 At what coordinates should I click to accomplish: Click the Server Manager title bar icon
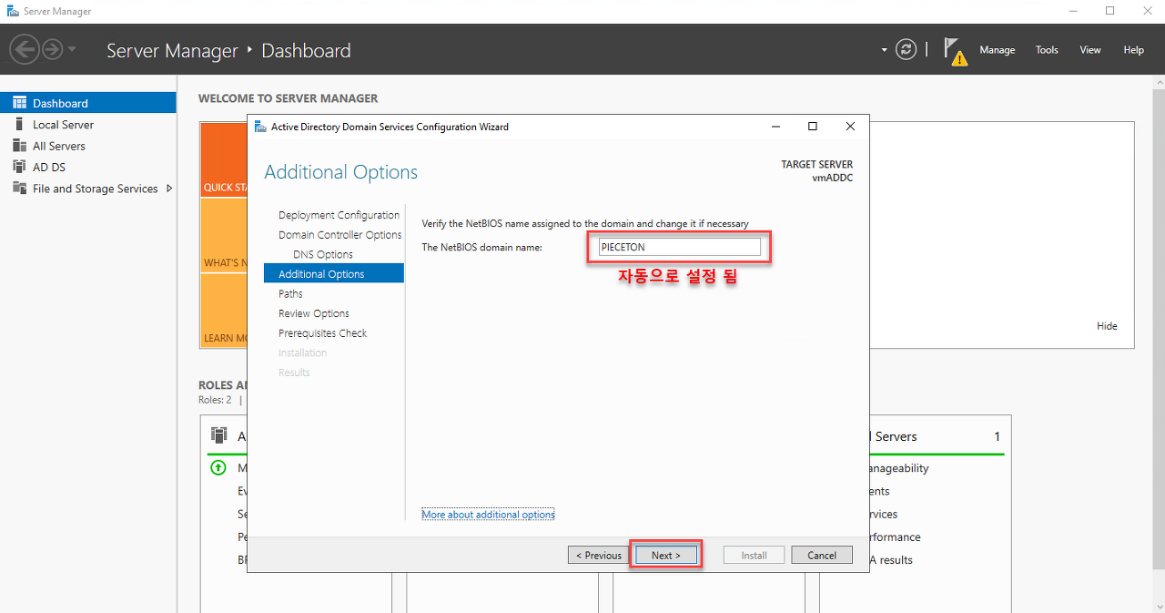pyautogui.click(x=12, y=11)
